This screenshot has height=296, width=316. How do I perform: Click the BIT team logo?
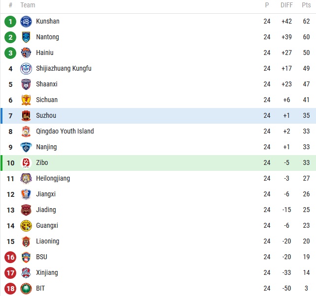[x=26, y=289]
